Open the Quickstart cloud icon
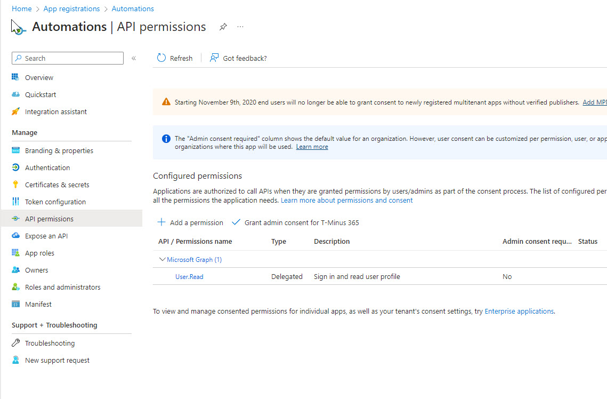607x399 pixels. (x=15, y=94)
